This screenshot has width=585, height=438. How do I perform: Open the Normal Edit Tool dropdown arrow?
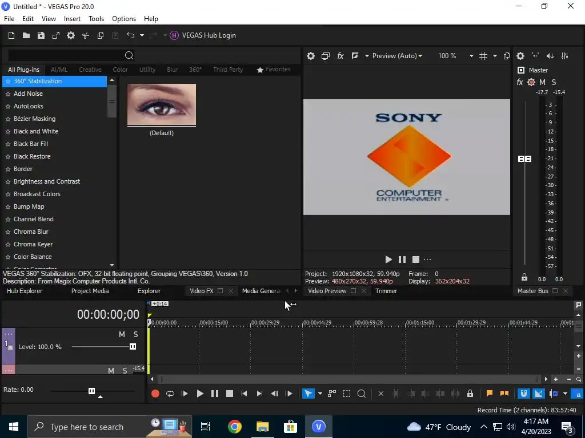coord(320,394)
